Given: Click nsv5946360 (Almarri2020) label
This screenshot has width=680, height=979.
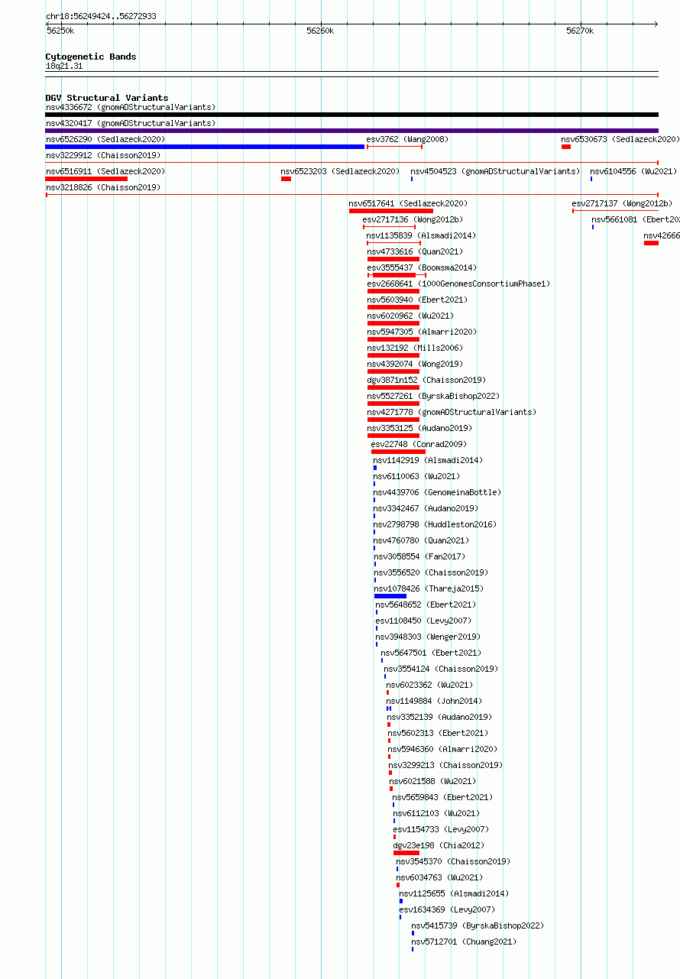Looking at the screenshot, I should (443, 749).
